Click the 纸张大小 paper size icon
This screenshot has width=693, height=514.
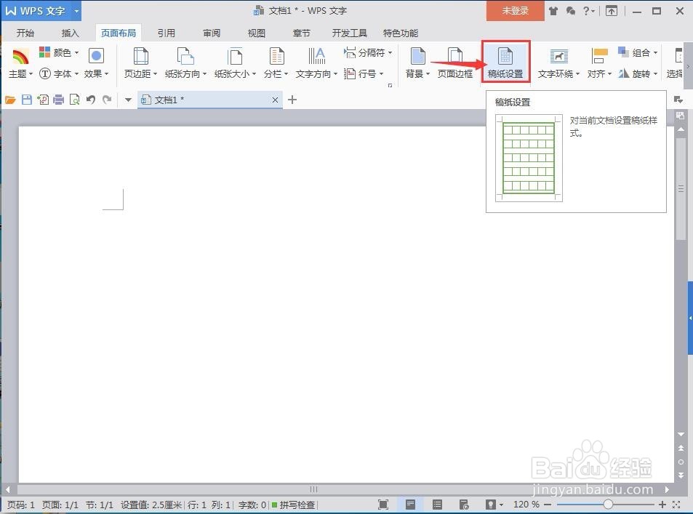click(x=235, y=57)
